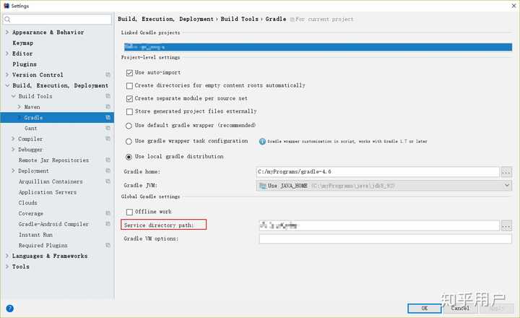Click the Gradle VM options field
This screenshot has height=318, width=520.
click(386, 239)
